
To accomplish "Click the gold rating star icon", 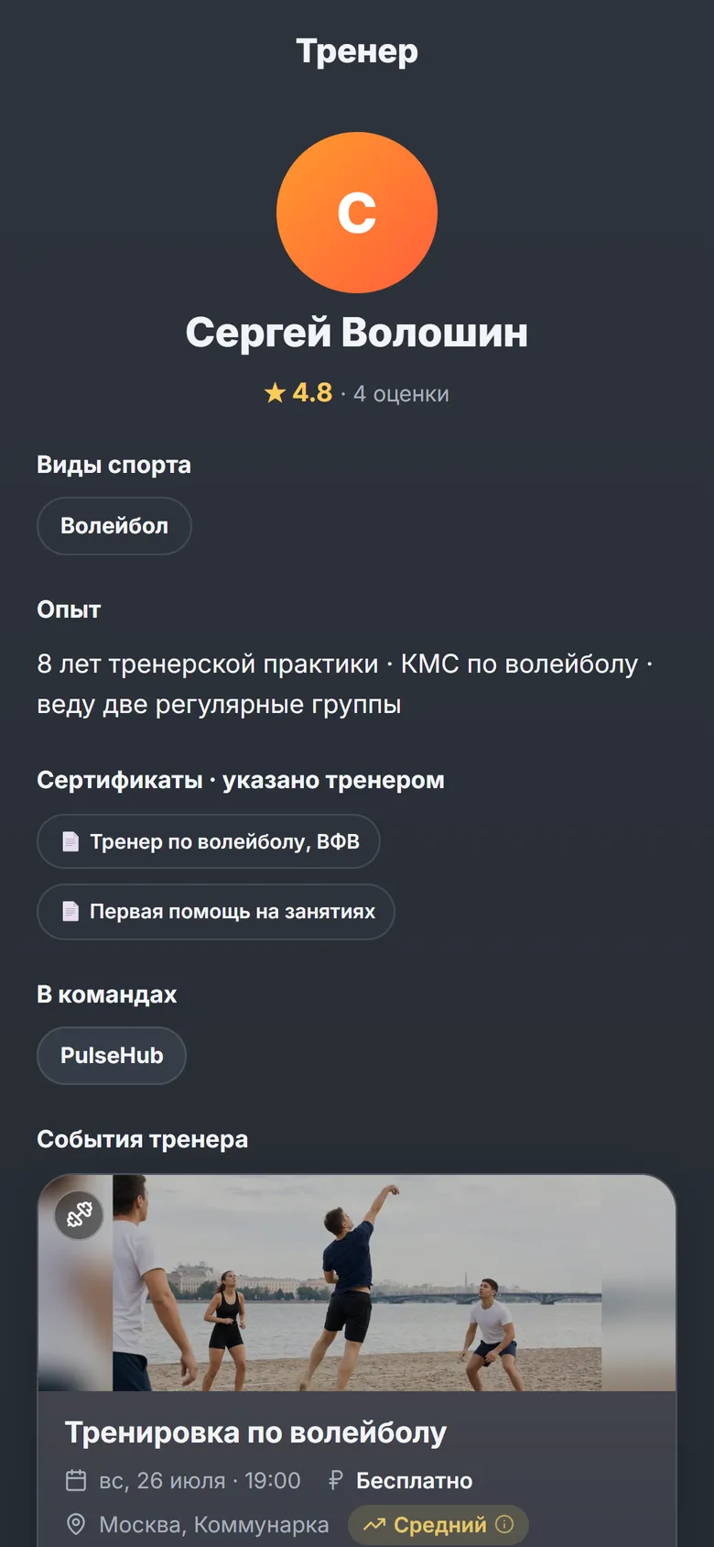I will pos(275,393).
